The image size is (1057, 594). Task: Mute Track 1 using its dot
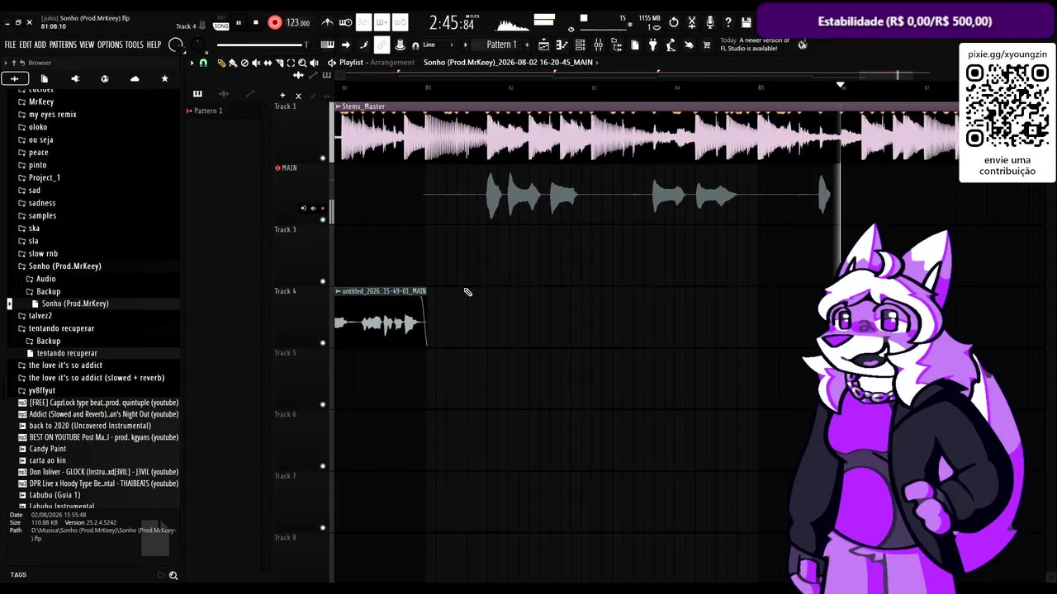(323, 158)
